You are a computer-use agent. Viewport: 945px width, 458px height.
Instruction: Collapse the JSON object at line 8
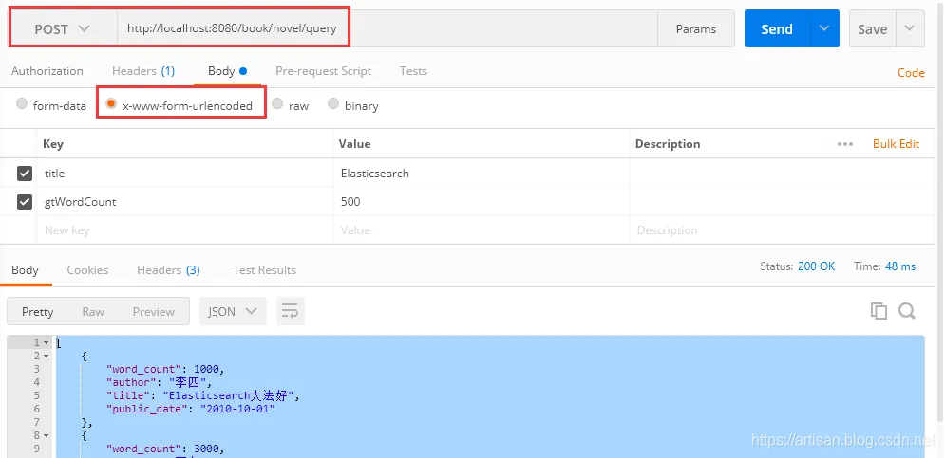pos(47,435)
